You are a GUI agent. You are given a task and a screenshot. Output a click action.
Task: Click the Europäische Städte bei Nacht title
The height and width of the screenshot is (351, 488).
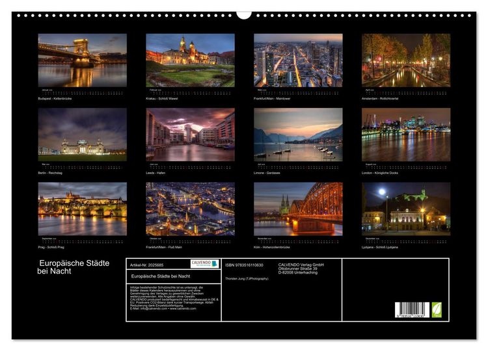[74, 267]
